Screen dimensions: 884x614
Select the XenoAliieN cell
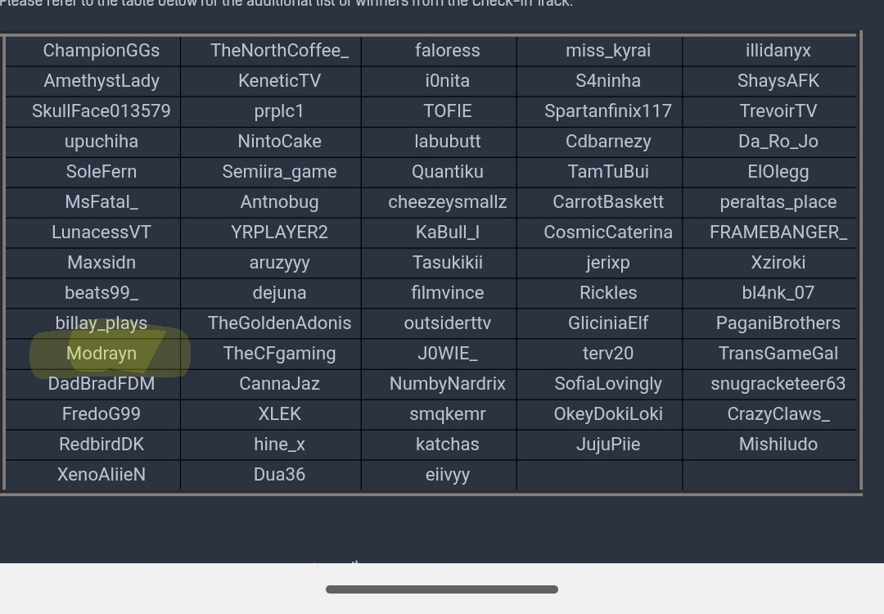[101, 475]
